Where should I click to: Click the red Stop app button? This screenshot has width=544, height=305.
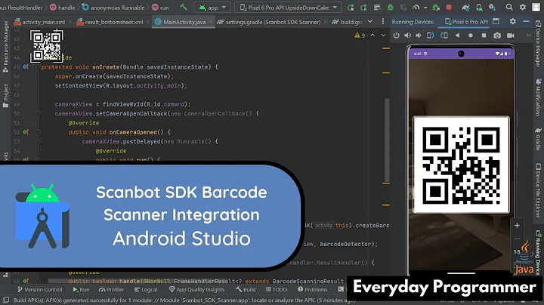click(449, 8)
